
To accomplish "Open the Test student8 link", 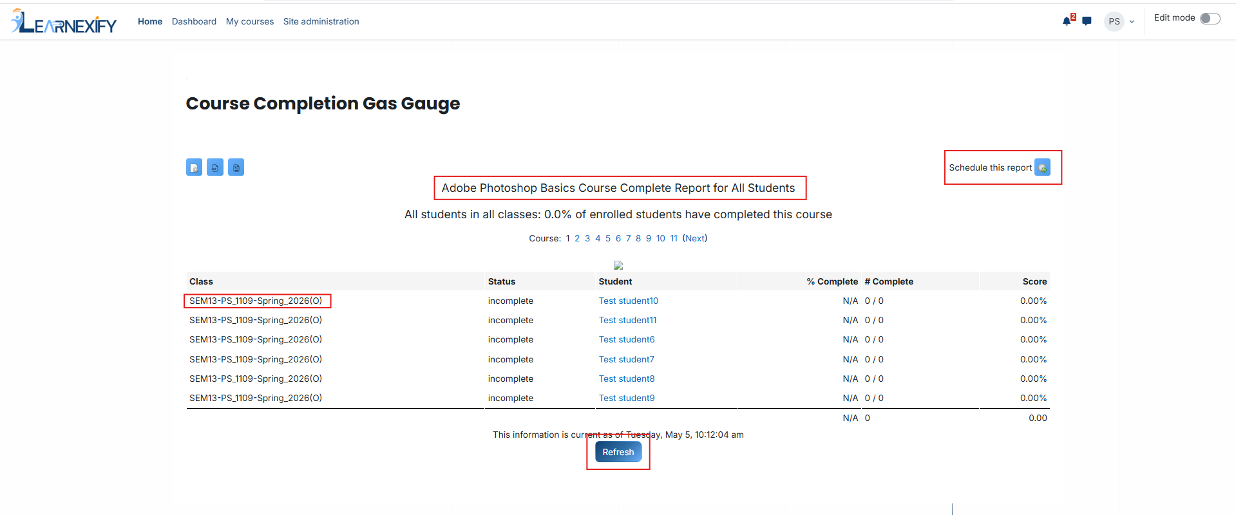I will 627,379.
